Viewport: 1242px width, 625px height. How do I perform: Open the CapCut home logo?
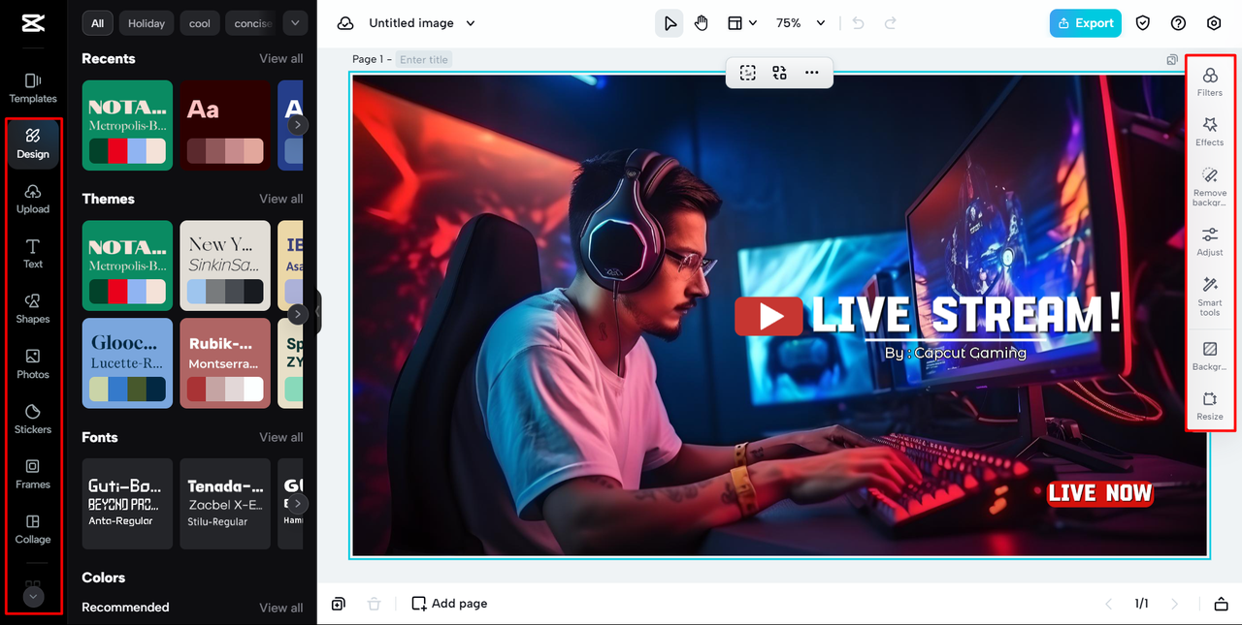click(x=32, y=23)
